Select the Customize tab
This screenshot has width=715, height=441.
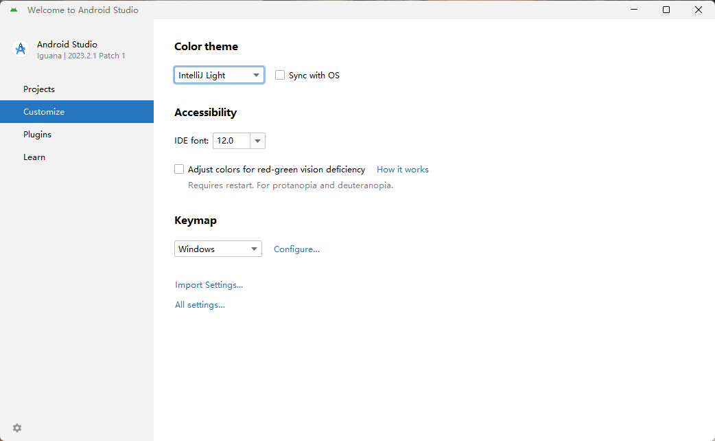click(77, 112)
